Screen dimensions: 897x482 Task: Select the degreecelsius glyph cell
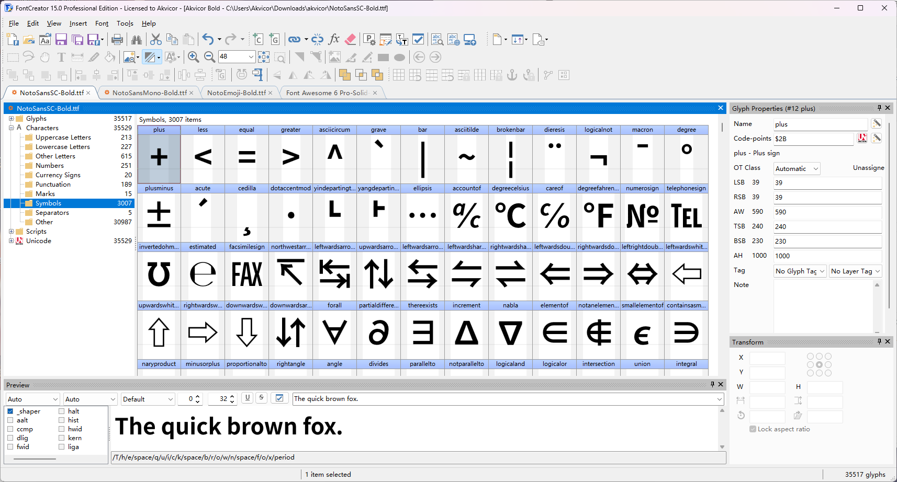(x=511, y=213)
